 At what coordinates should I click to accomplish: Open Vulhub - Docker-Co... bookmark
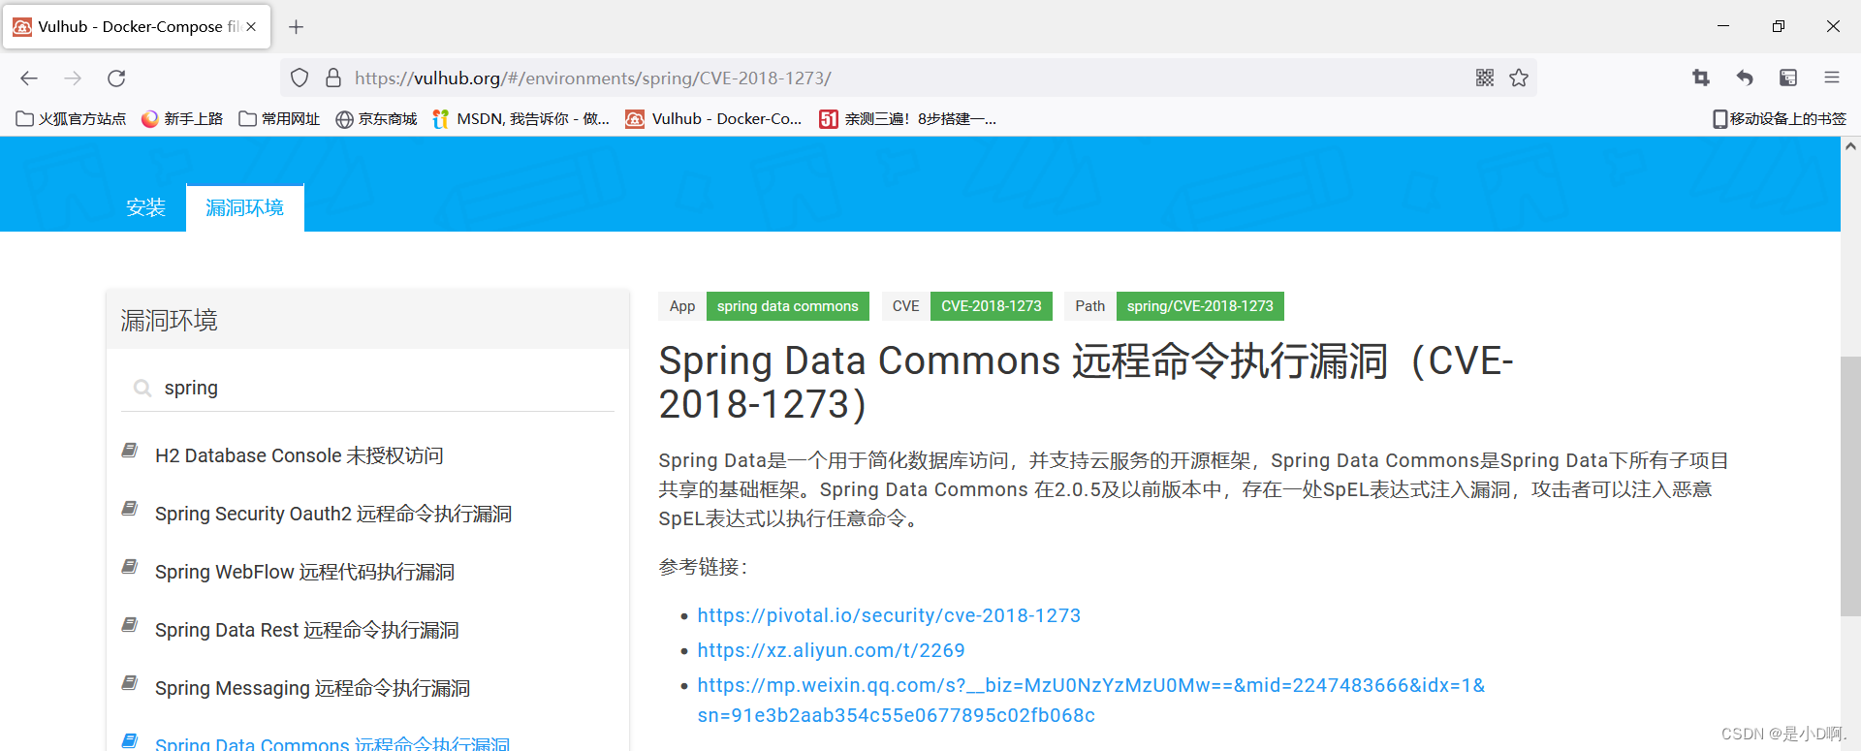pos(714,119)
